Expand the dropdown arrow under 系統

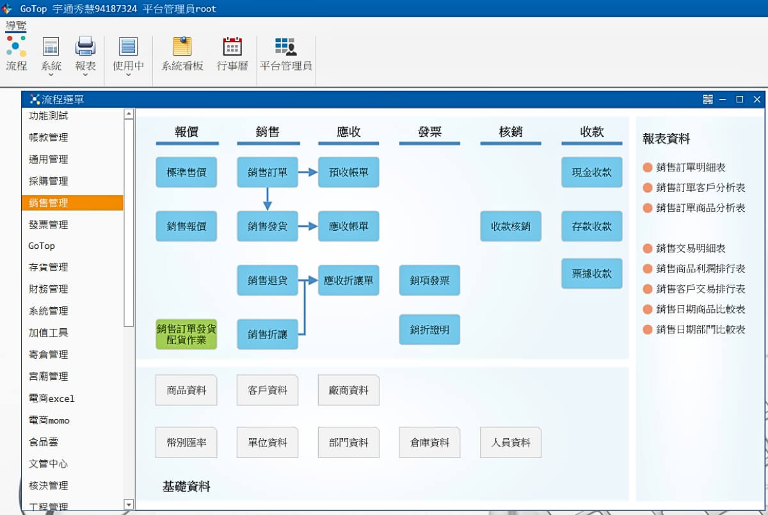pyautogui.click(x=51, y=75)
